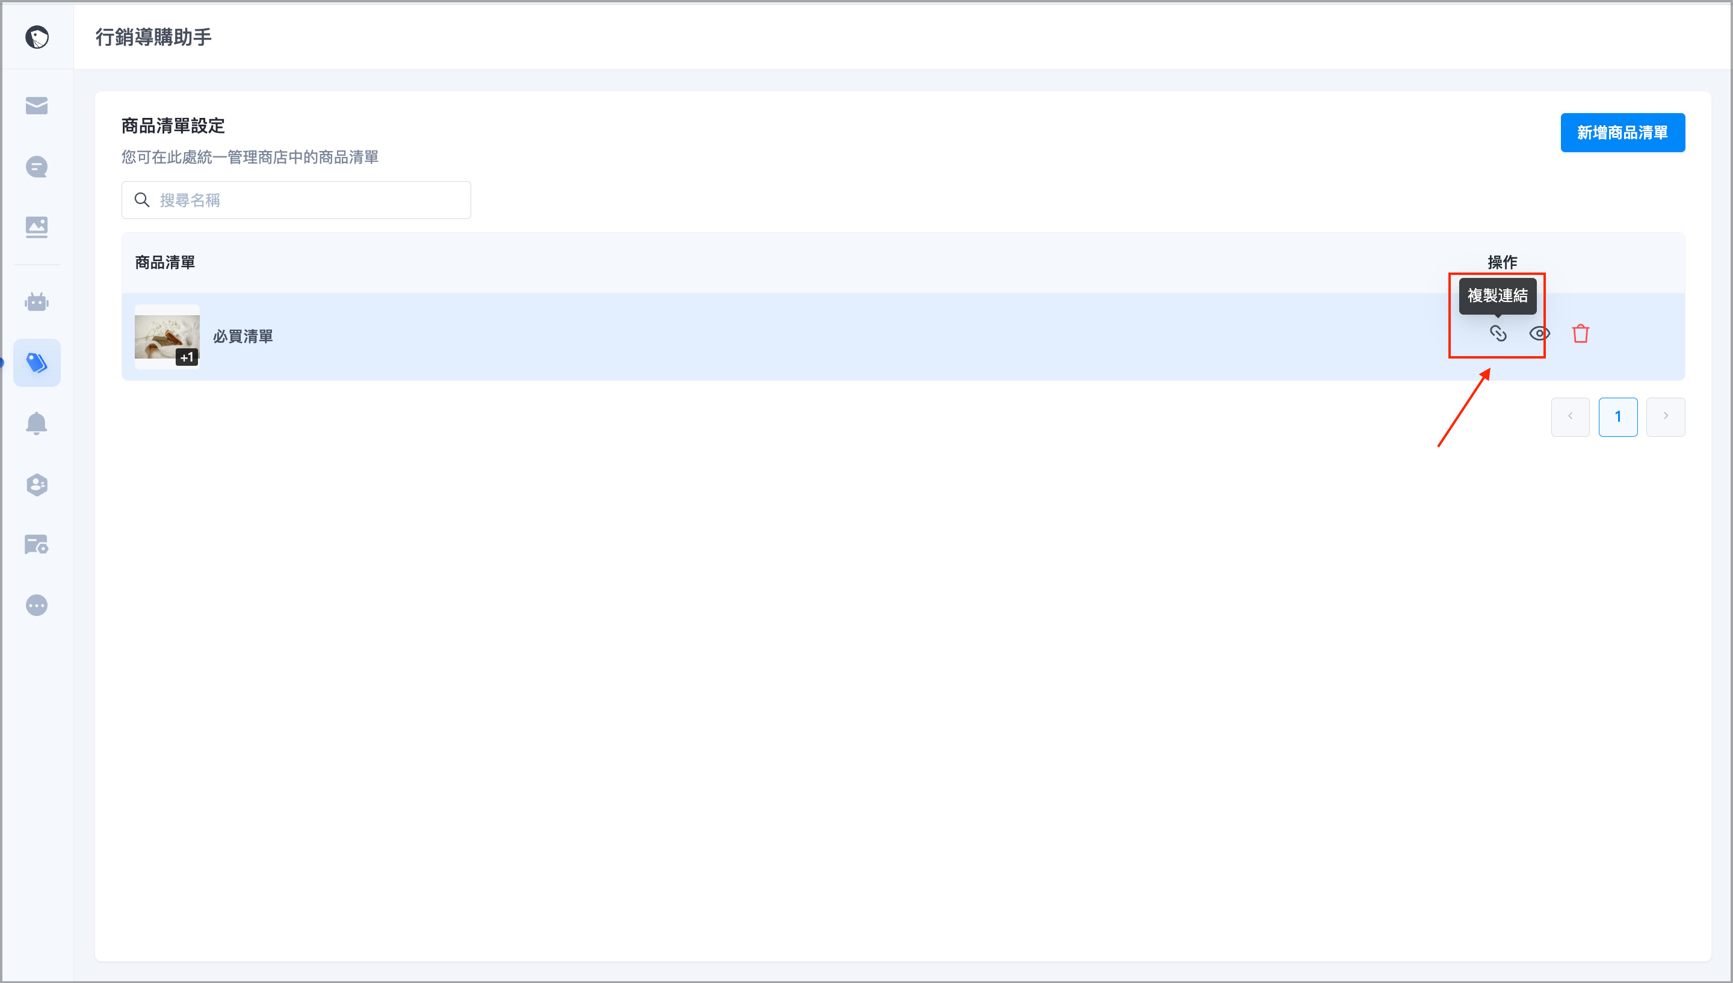Click the 新增商品清單 button
The width and height of the screenshot is (1733, 983).
[x=1622, y=132]
